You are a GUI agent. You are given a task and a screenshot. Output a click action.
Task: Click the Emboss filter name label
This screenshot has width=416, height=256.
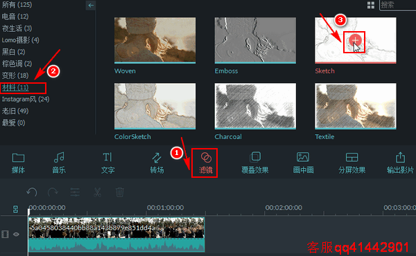(226, 71)
